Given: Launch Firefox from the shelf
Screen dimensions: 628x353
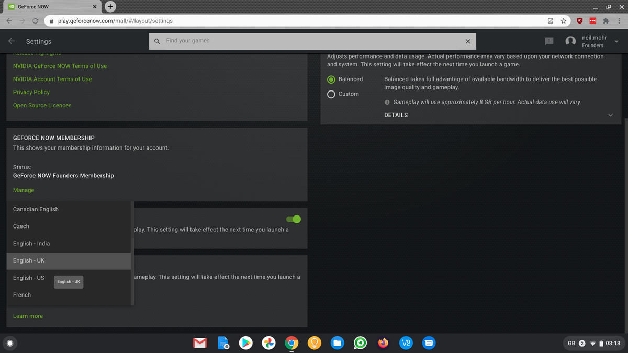Looking at the screenshot, I should [x=383, y=343].
